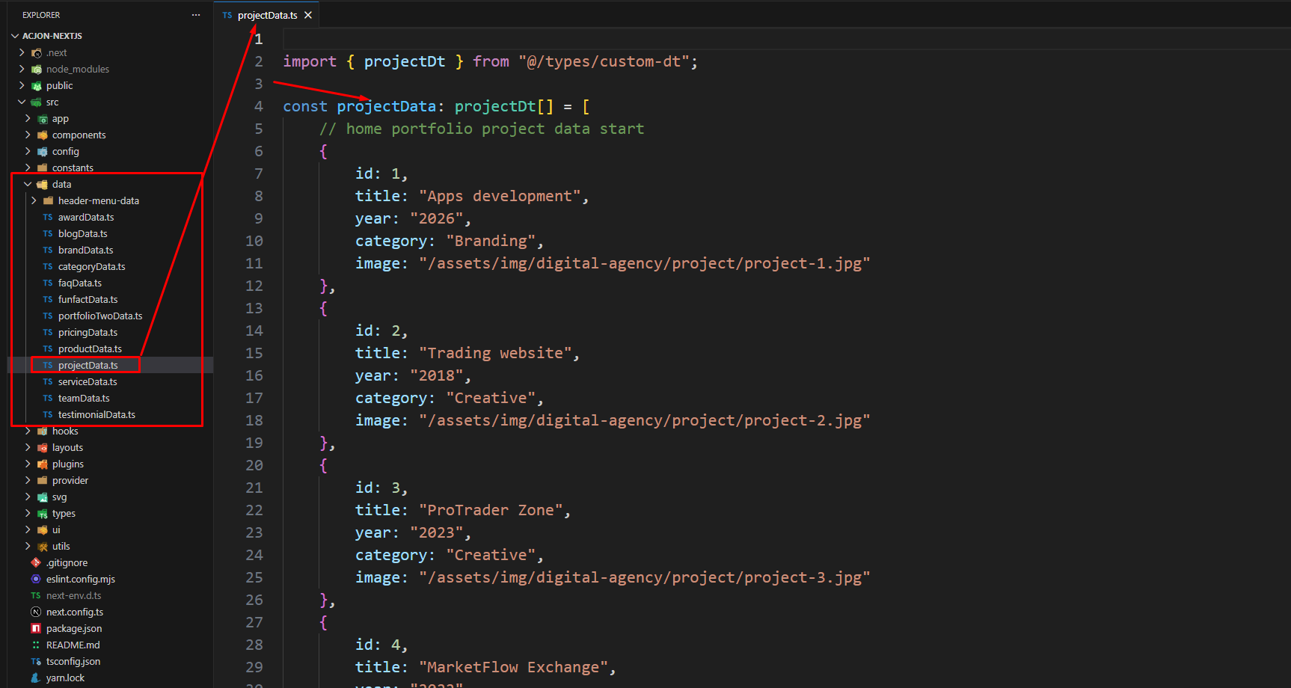Click line number 14 in the gutter
This screenshot has width=1291, height=688.
(254, 331)
